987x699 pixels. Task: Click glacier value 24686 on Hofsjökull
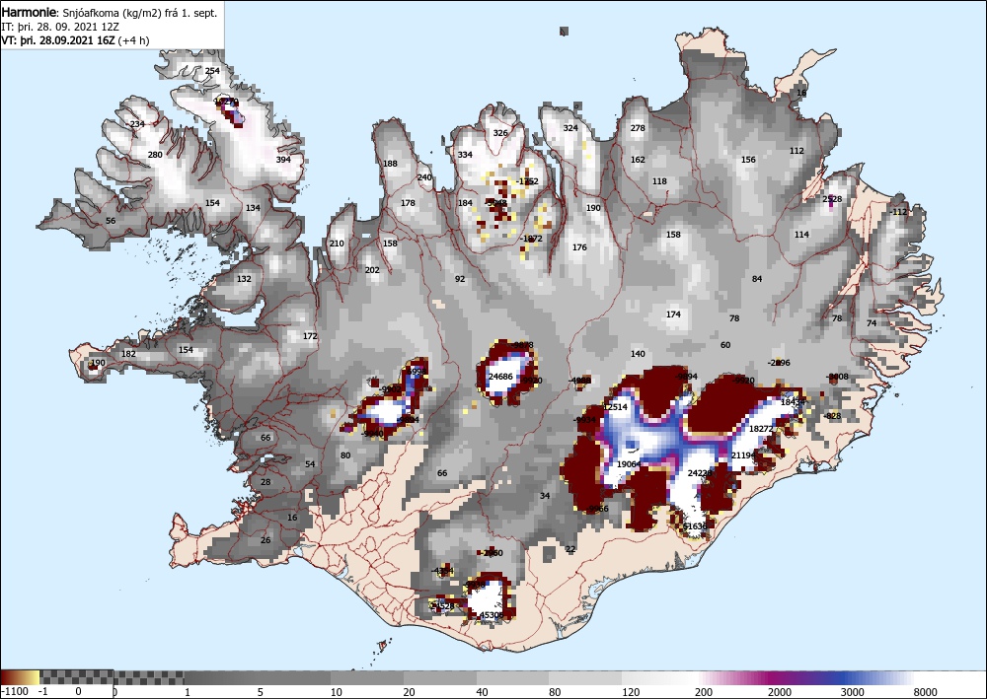[x=500, y=377]
